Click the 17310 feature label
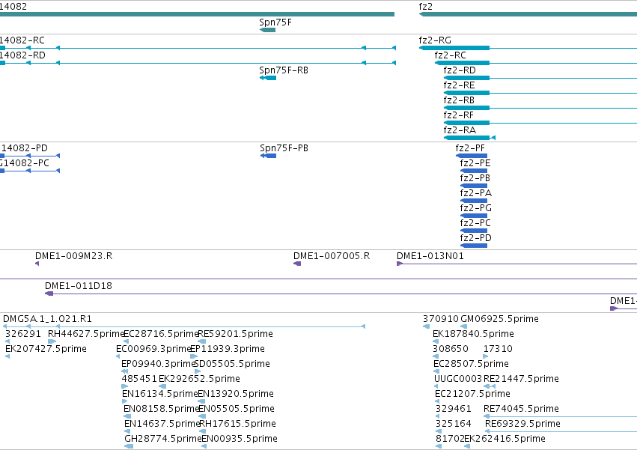Viewport: 637px width, 450px height. point(498,349)
